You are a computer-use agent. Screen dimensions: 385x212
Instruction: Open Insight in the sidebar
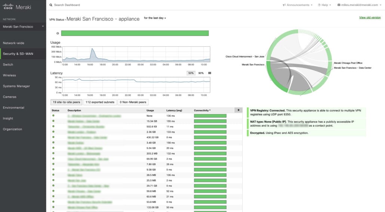(x=23, y=118)
